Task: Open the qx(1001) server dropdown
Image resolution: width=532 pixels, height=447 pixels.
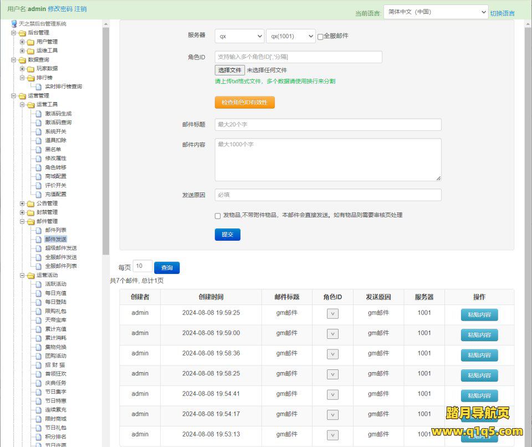Action: click(290, 36)
